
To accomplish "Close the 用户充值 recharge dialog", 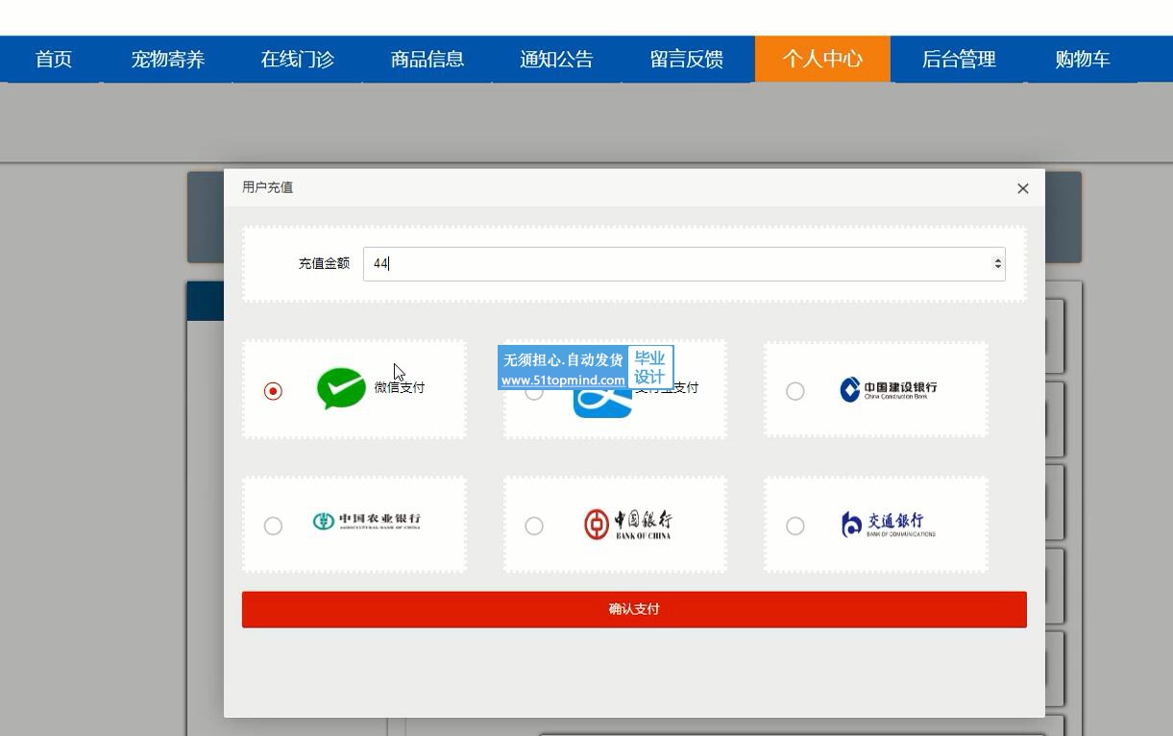I will [x=1023, y=188].
